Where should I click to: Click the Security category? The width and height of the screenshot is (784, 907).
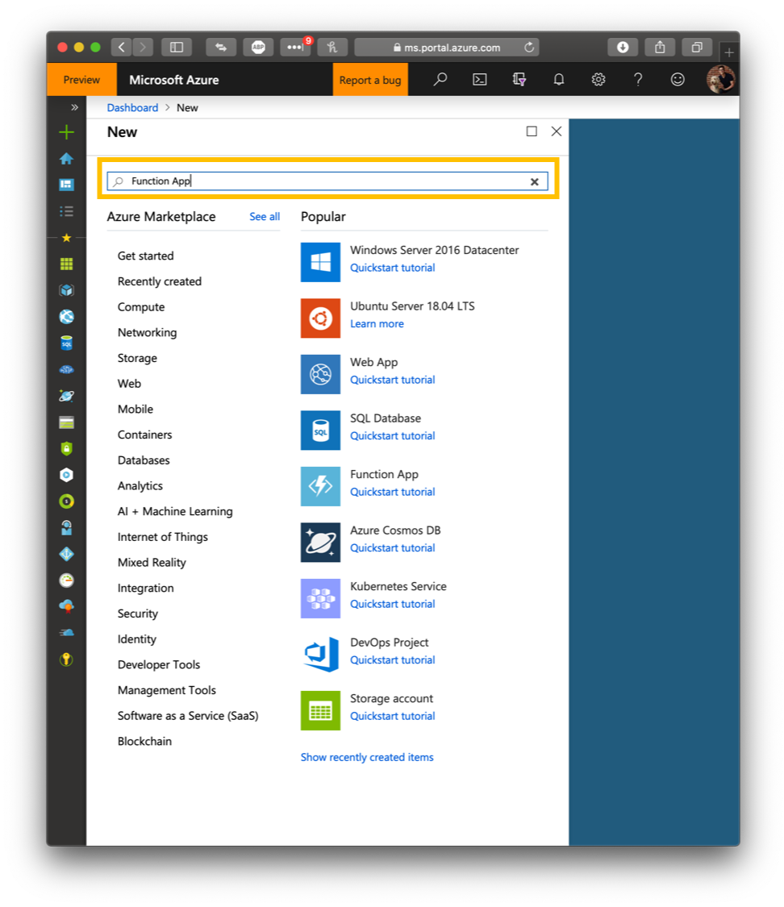pos(138,614)
